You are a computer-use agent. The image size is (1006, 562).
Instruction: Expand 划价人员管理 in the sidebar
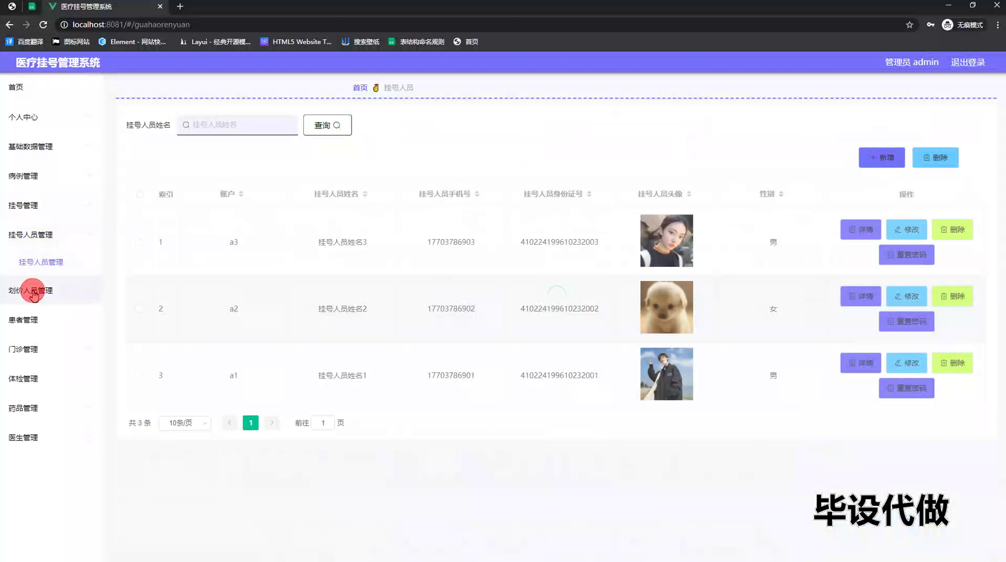[x=51, y=290]
